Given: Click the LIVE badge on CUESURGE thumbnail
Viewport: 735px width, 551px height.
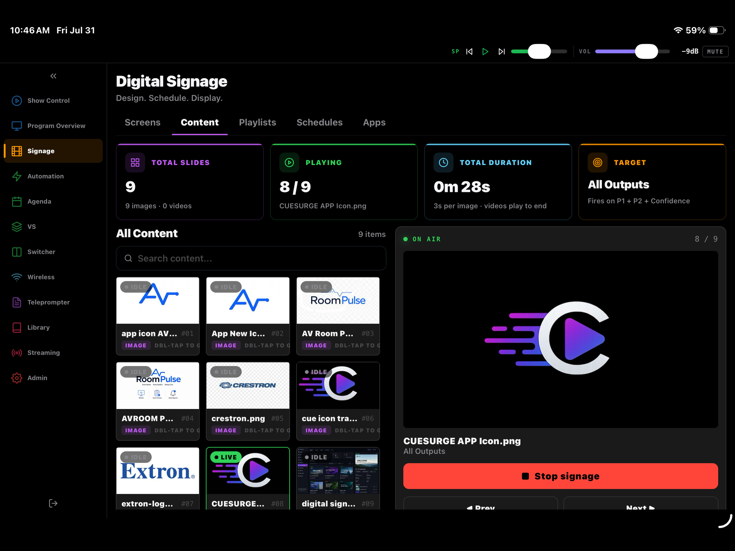Looking at the screenshot, I should (226, 457).
